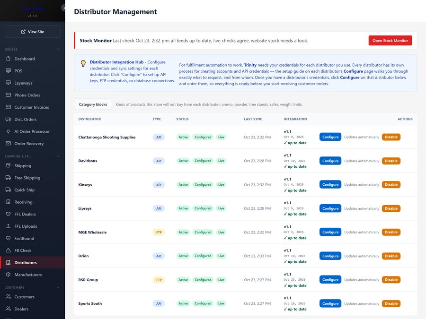426x319 pixels.
Task: Click the Order Recovery envelope icon
Action: tap(8, 143)
